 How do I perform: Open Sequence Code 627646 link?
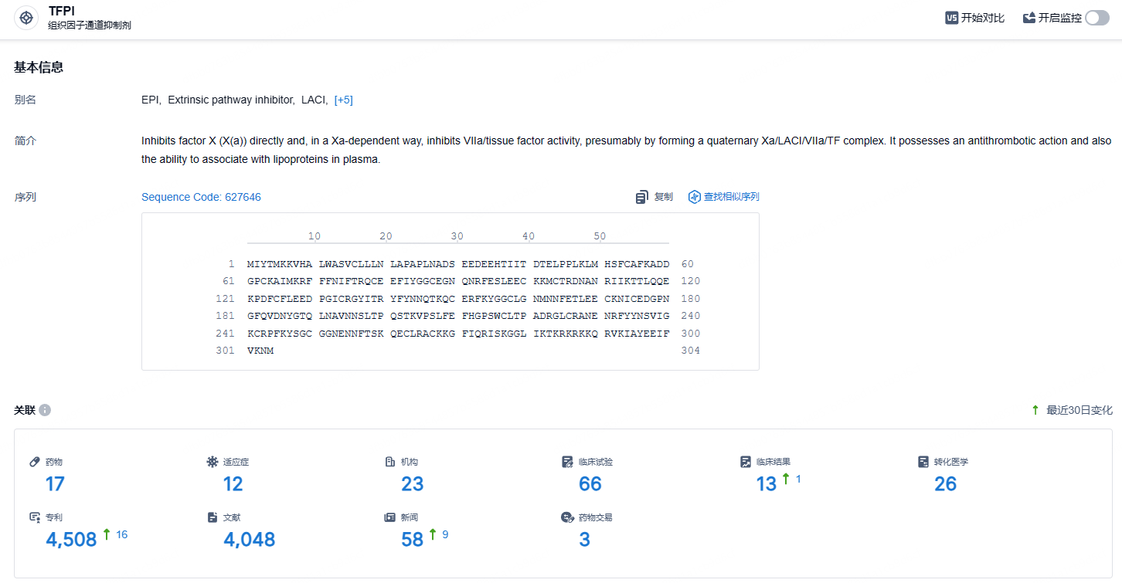pos(201,197)
